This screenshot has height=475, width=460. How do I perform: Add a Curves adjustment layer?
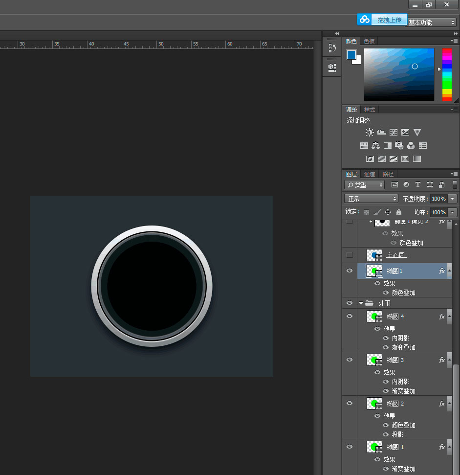[394, 133]
